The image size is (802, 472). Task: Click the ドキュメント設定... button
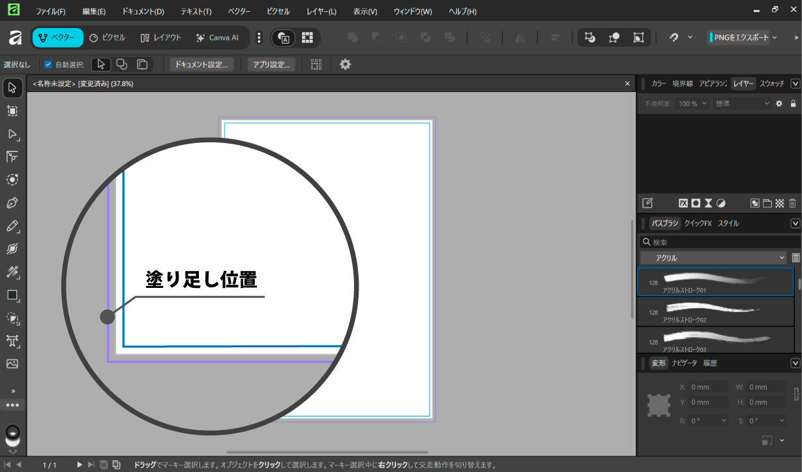point(201,65)
